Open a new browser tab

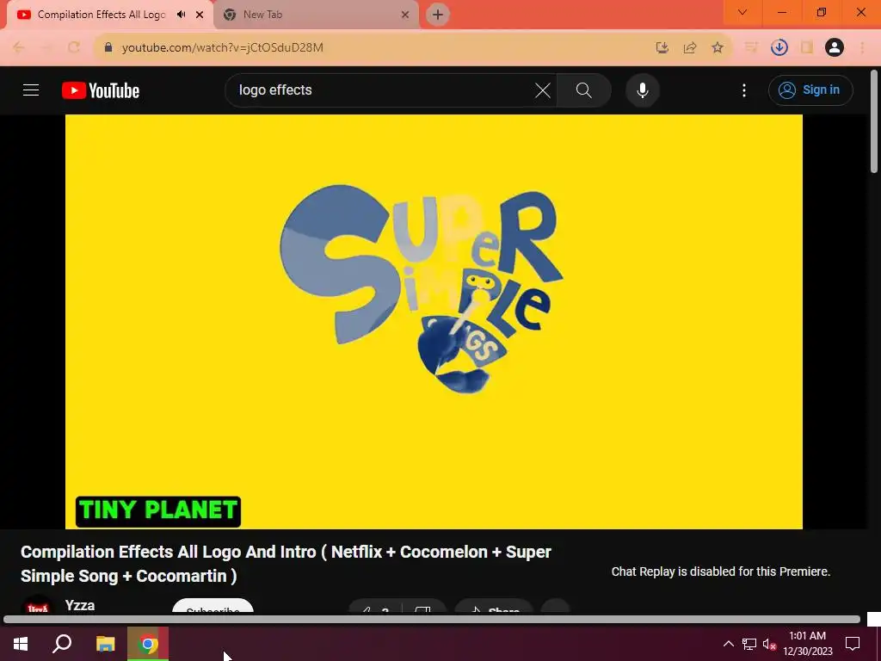click(438, 15)
